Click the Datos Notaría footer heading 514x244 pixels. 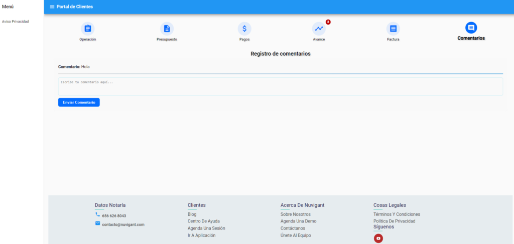110,205
